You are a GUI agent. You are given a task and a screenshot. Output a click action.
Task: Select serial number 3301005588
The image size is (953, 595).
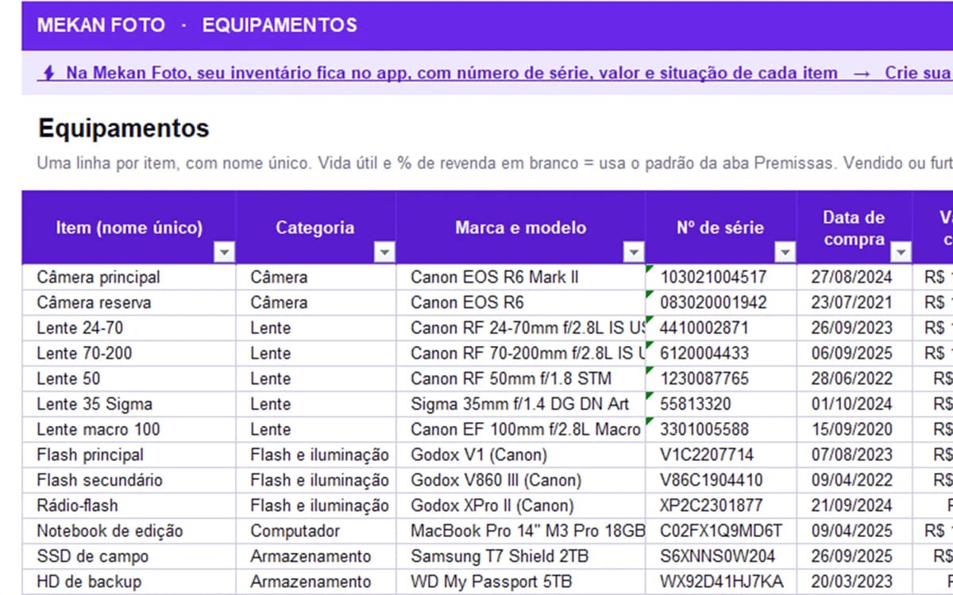coord(721,429)
